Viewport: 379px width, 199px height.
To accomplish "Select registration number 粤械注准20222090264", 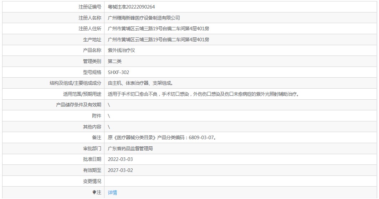I will [x=131, y=7].
